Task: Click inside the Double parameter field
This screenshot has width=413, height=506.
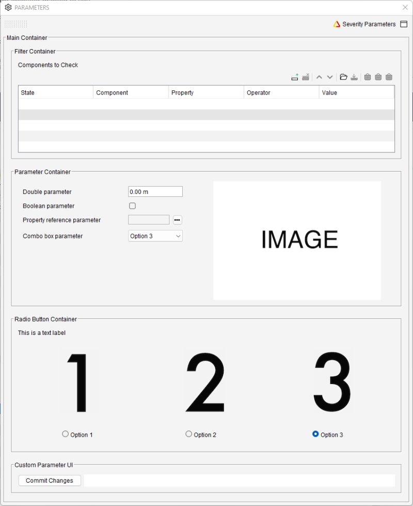Action: click(155, 191)
